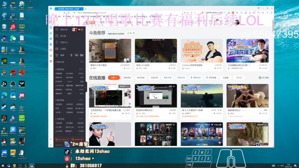Image resolution: width=299 pixels, height=168 pixels.
Task: Open the browser hamburger menu icon
Action: click(272, 13)
